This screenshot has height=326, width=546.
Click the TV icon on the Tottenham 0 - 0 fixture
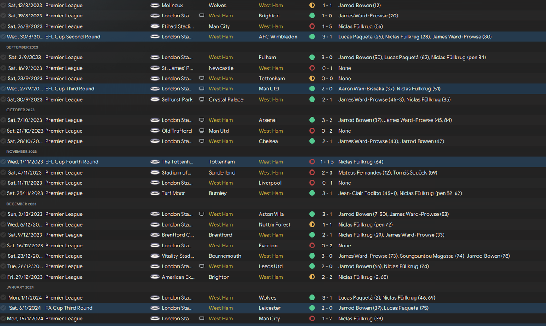(x=202, y=79)
